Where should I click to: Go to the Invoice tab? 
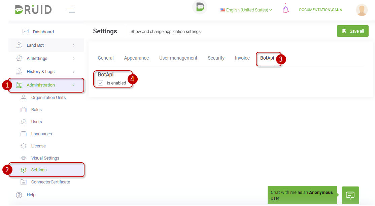[242, 58]
